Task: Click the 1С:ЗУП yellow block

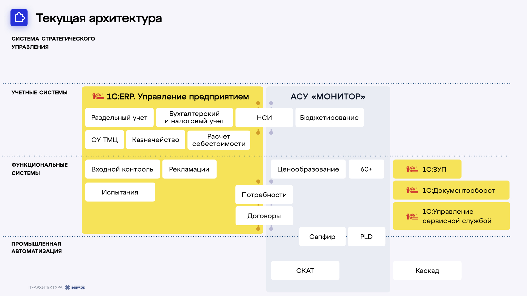Action: (427, 169)
